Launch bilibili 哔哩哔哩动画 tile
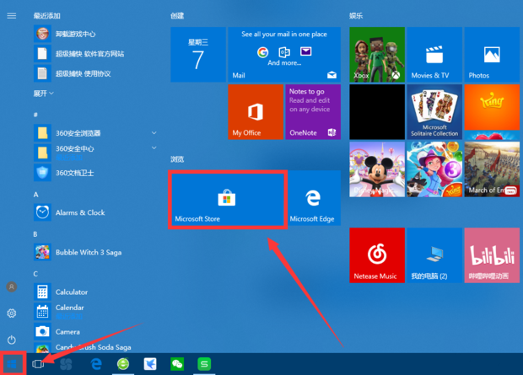The height and width of the screenshot is (375, 523). click(492, 255)
